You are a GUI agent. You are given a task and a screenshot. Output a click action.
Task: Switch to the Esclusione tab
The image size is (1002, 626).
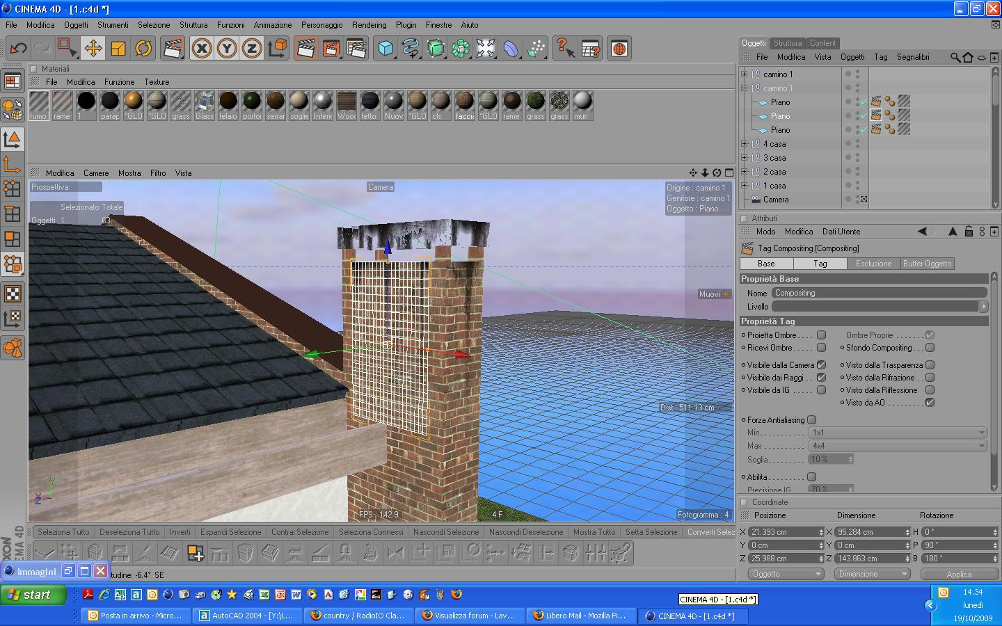(873, 264)
